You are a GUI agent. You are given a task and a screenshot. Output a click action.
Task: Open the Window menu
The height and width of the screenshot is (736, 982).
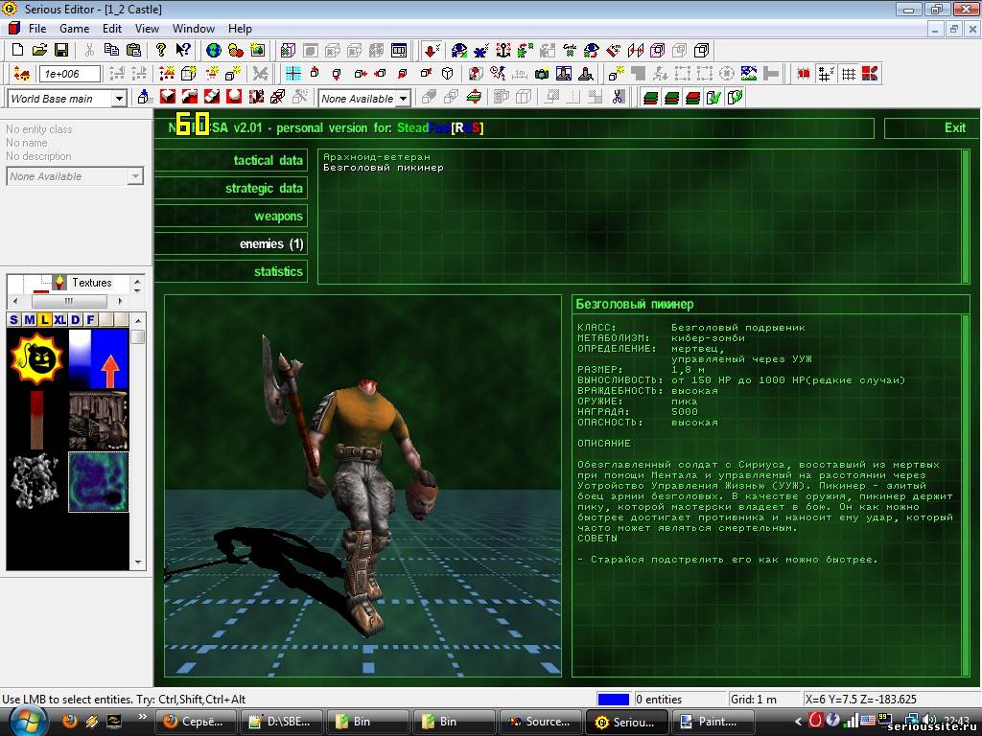pos(194,28)
